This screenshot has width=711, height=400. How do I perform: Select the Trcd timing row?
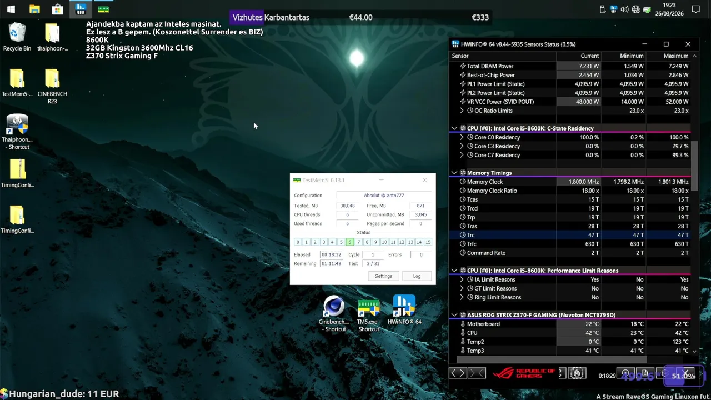tap(570, 208)
